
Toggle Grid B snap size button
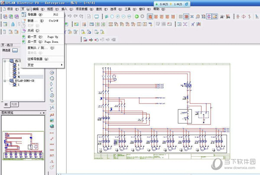point(156,16)
